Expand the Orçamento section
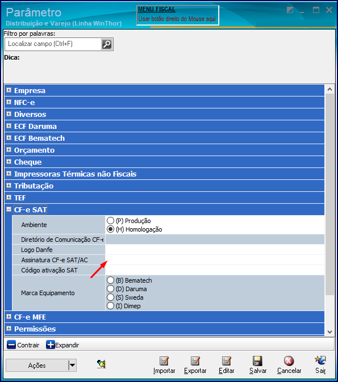The image size is (338, 382). tap(9, 150)
